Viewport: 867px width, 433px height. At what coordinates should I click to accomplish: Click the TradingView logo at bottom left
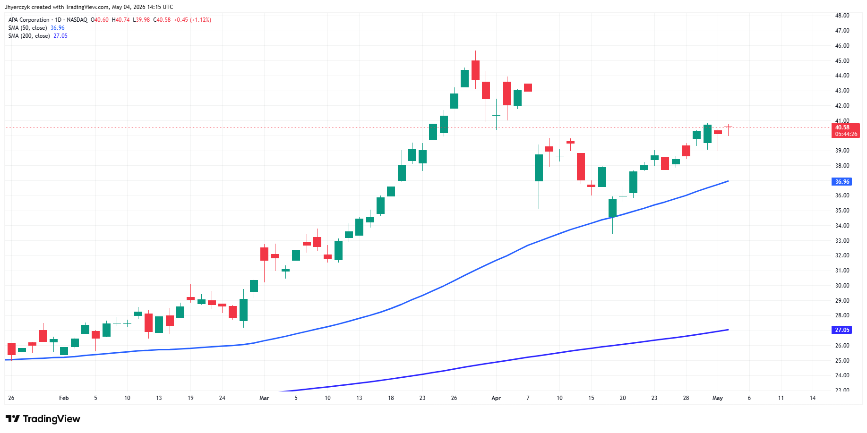[43, 419]
